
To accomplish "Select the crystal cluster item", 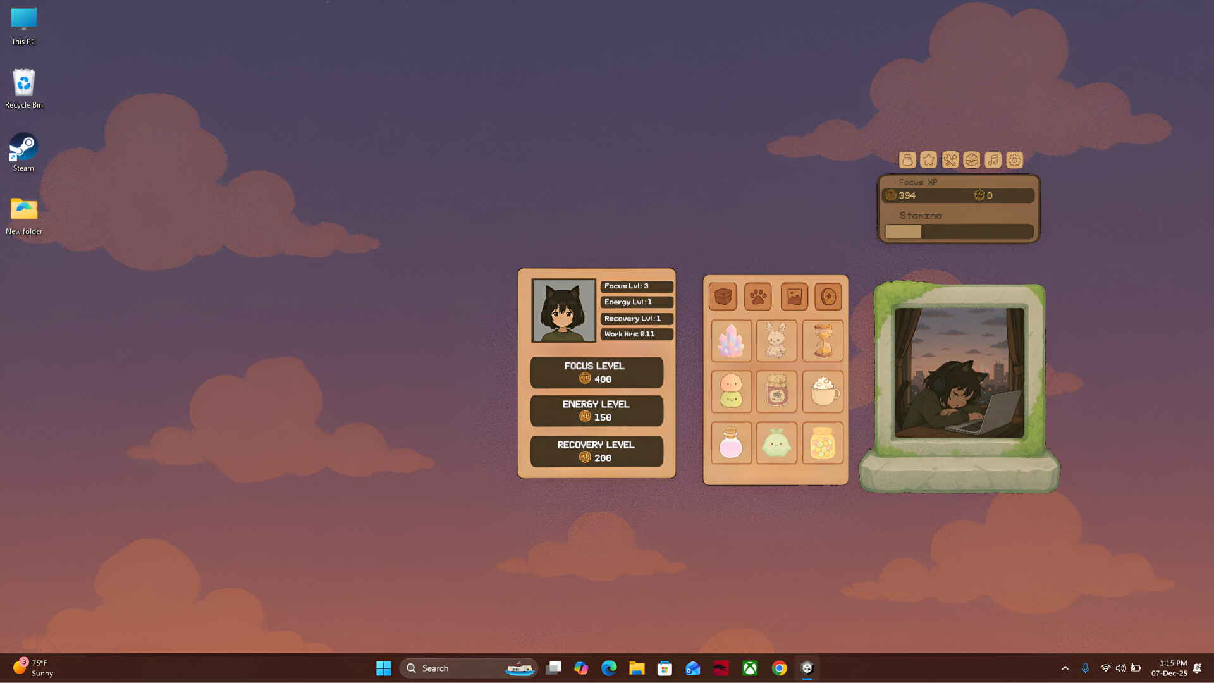I will [x=732, y=341].
